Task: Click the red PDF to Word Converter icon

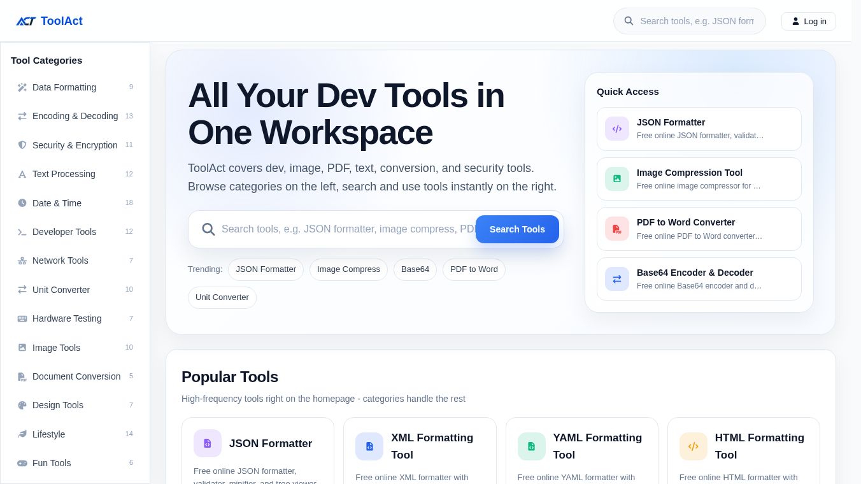Action: (617, 229)
